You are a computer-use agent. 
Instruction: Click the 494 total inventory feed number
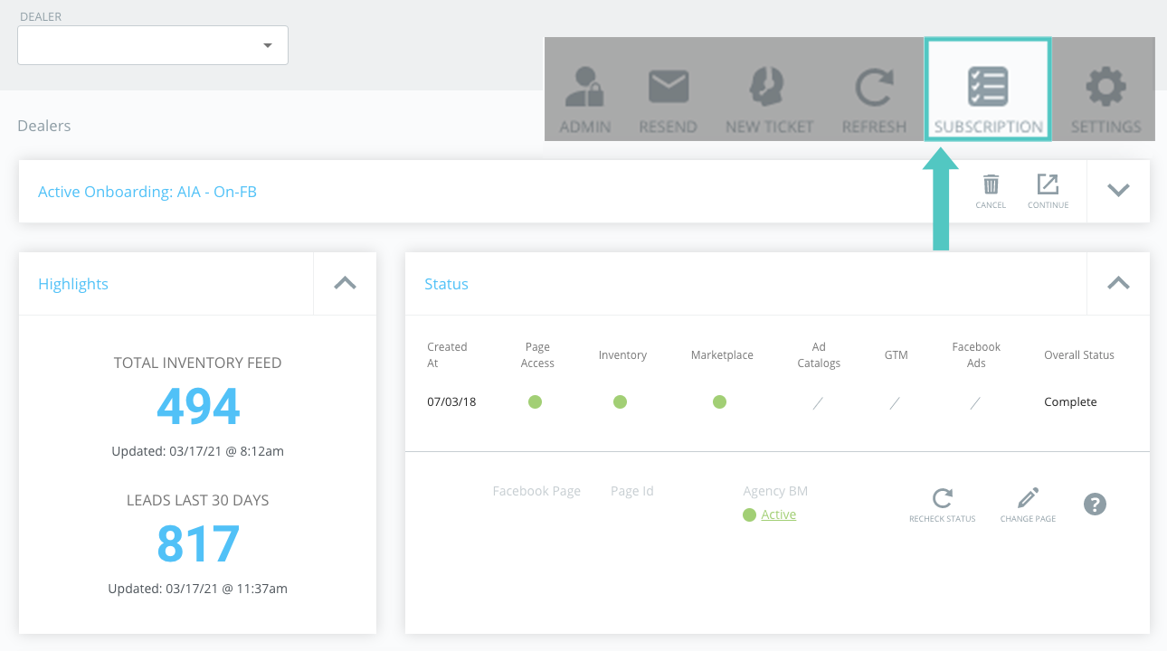point(198,406)
